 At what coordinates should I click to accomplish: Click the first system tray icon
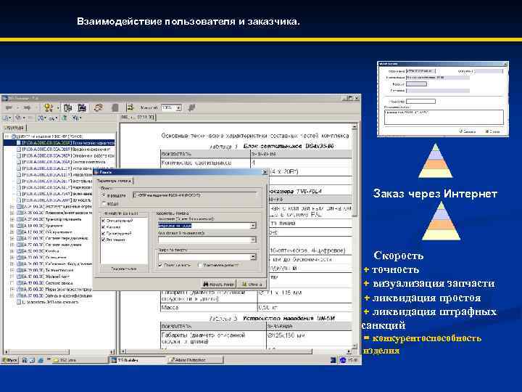(333, 360)
